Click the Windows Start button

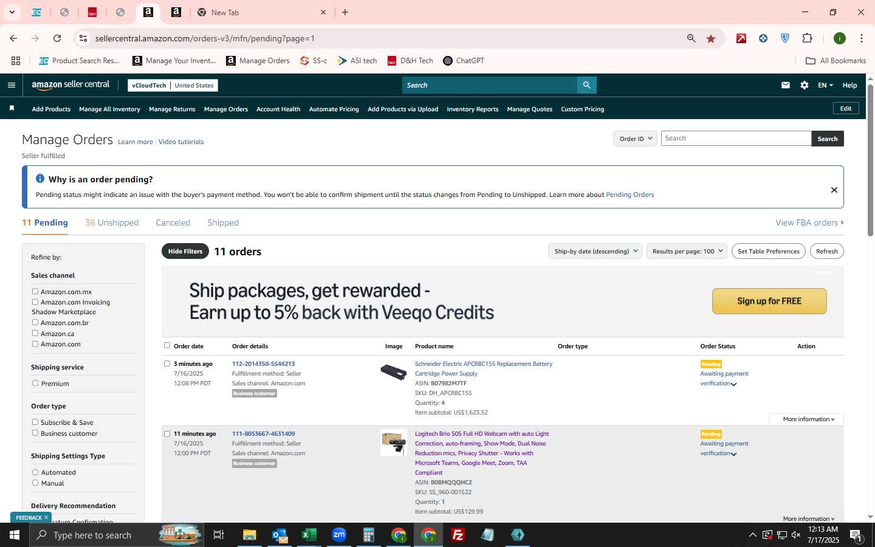click(15, 535)
